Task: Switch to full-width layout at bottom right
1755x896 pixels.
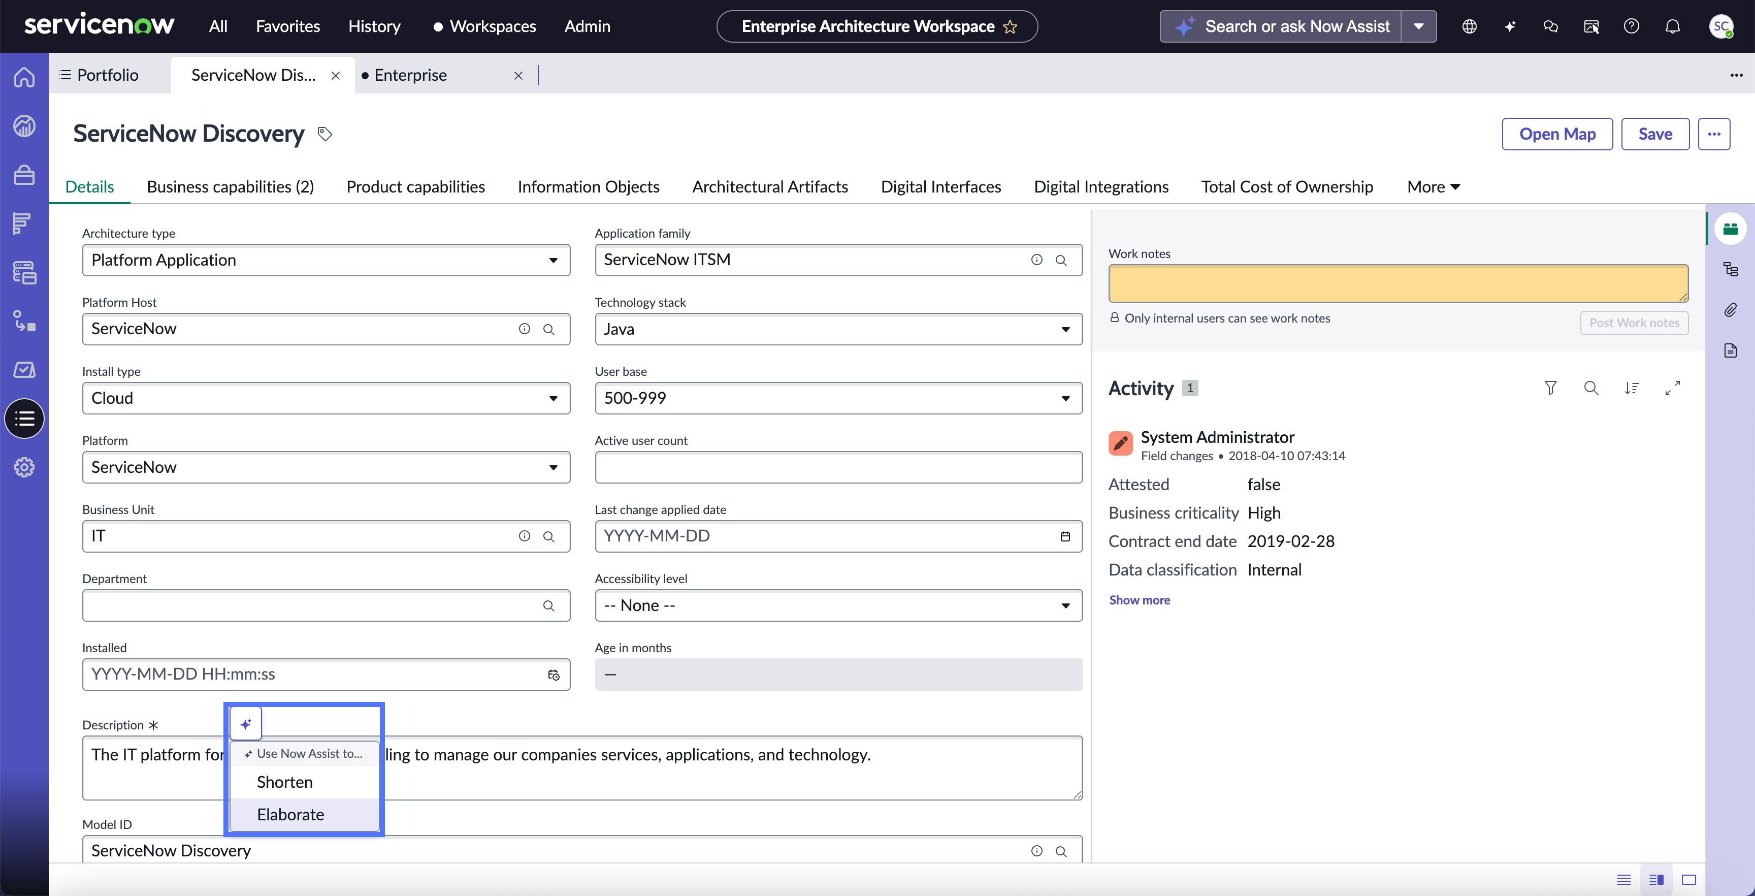Action: coord(1689,880)
